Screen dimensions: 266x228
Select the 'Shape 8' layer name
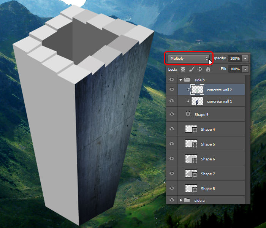click(208, 188)
